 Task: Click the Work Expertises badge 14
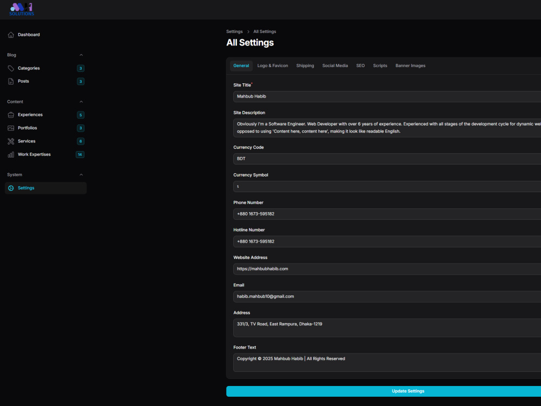80,155
